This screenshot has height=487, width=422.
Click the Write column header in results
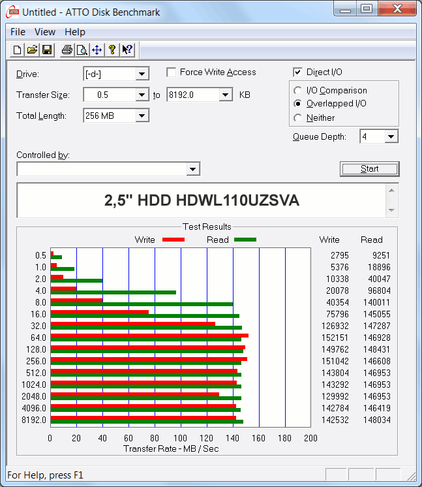[x=329, y=240]
